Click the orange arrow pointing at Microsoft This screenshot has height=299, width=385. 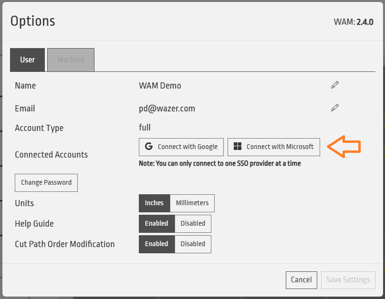click(x=345, y=147)
